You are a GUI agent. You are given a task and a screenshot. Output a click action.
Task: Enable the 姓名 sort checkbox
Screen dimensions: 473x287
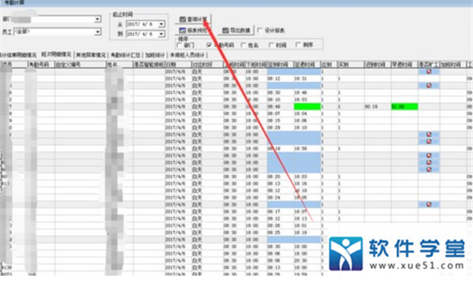[x=244, y=45]
